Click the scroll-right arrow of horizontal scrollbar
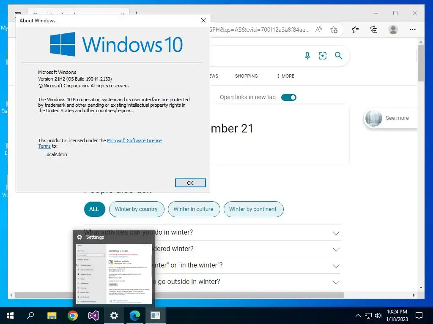 tap(414, 295)
